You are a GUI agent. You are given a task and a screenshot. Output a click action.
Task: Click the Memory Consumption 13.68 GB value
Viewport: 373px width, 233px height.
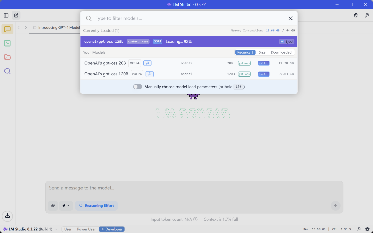272,31
